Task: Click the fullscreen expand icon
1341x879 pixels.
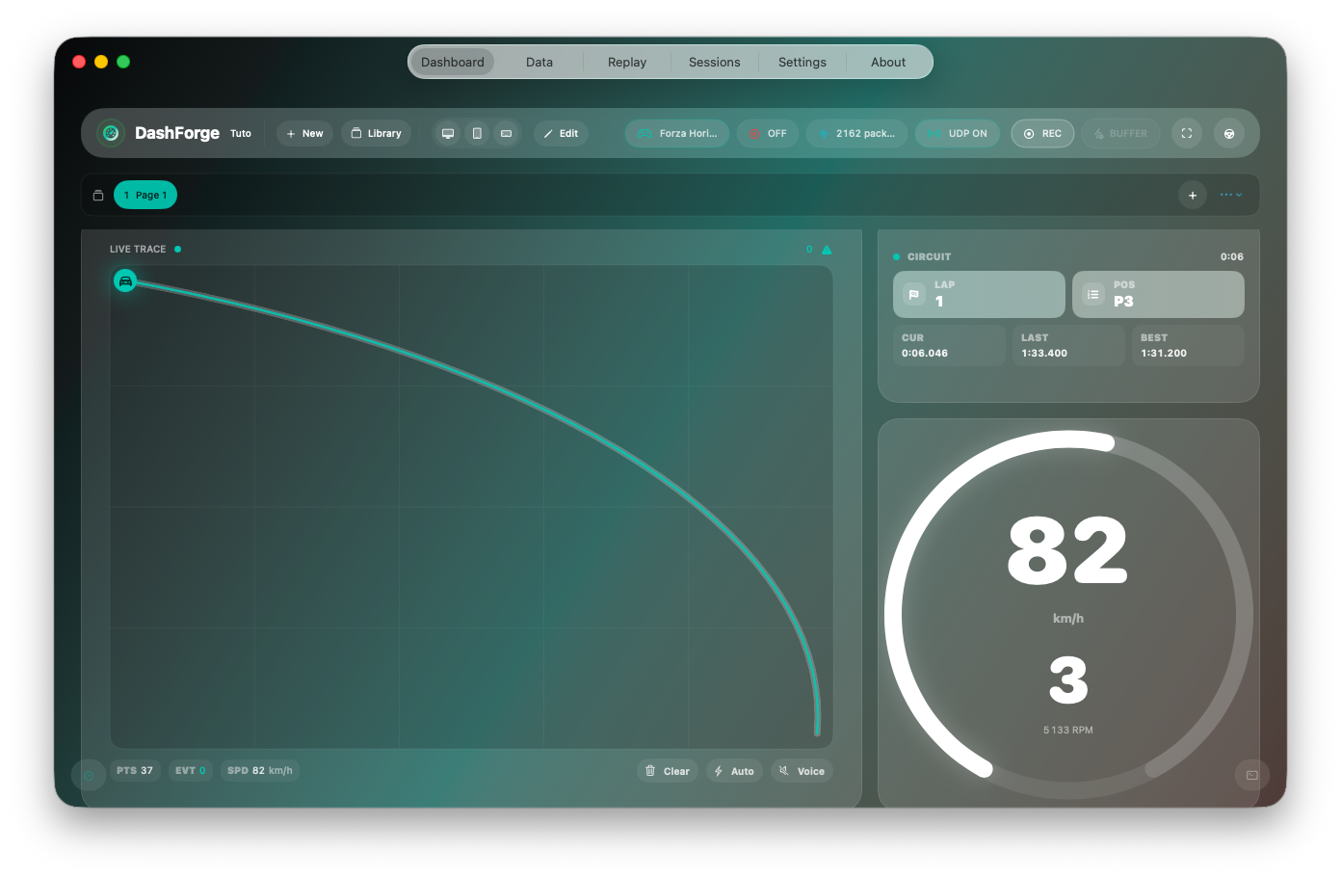Action: [1187, 133]
